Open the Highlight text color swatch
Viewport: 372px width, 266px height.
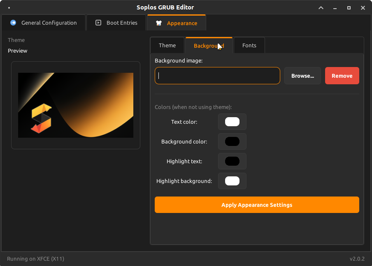pyautogui.click(x=232, y=161)
